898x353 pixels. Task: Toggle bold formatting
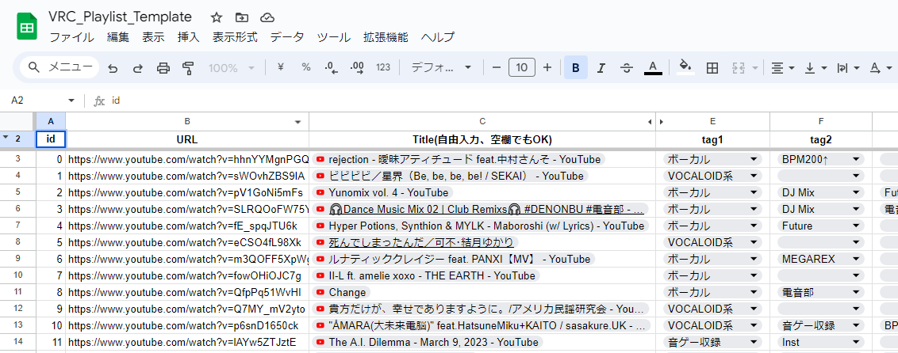coord(575,68)
